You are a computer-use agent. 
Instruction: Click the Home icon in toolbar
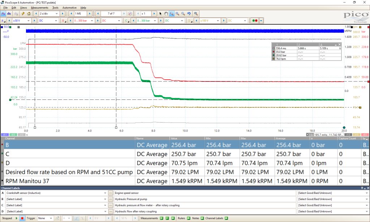[29, 14]
